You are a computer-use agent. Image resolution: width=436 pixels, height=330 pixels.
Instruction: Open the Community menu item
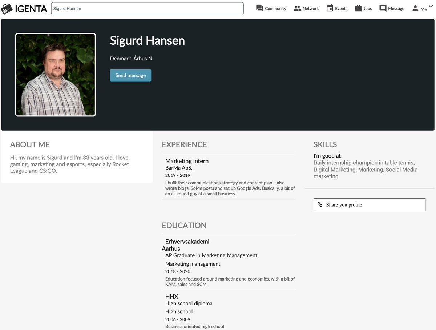point(271,8)
